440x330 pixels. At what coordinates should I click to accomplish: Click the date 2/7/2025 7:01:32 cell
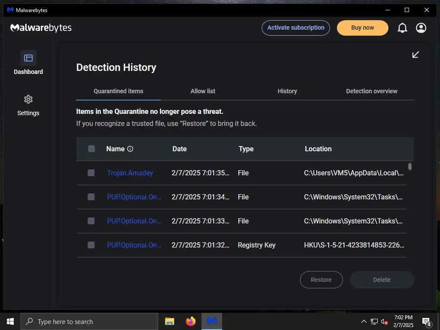(200, 245)
